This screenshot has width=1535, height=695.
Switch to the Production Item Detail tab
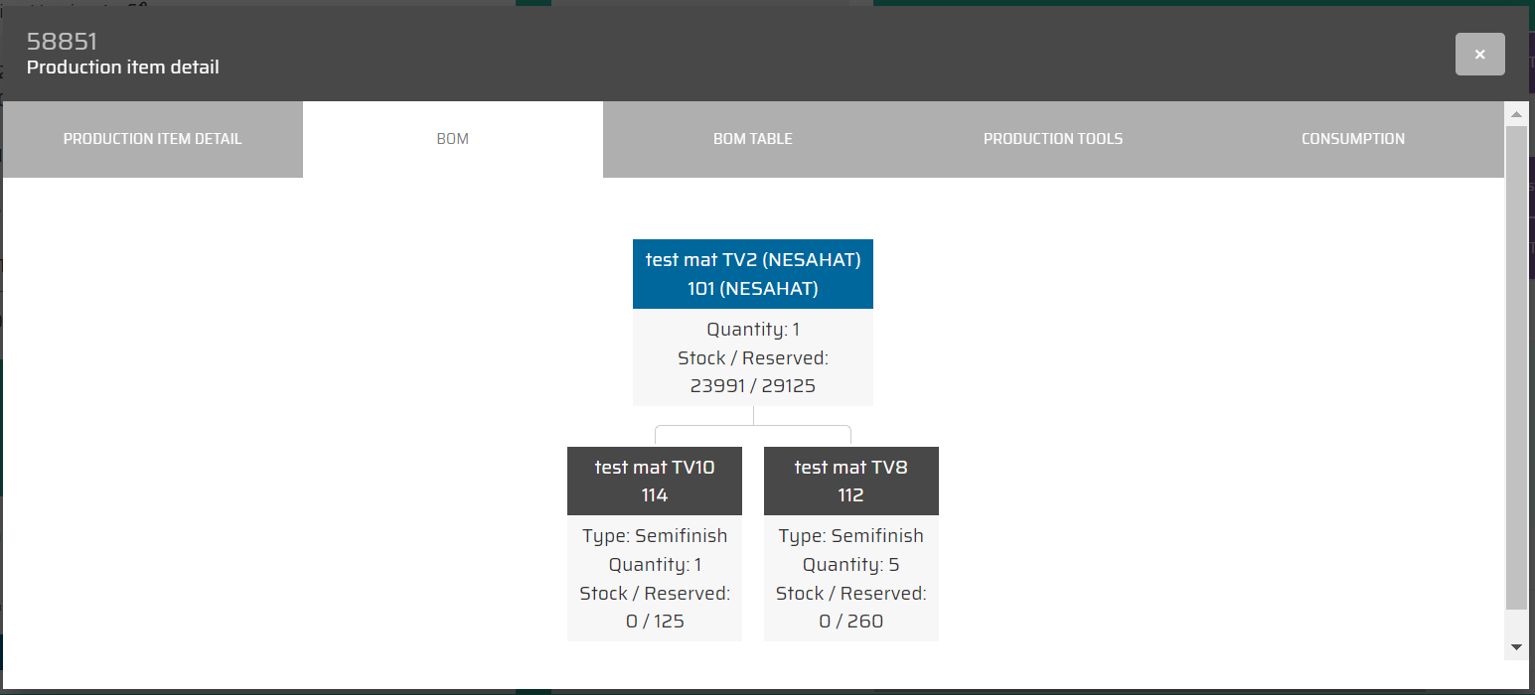coord(152,139)
